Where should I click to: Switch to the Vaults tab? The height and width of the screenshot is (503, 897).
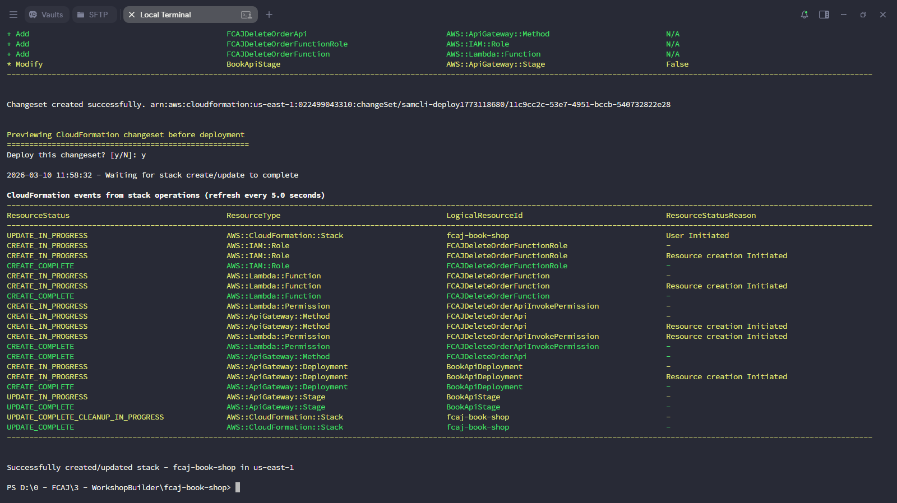pyautogui.click(x=47, y=15)
